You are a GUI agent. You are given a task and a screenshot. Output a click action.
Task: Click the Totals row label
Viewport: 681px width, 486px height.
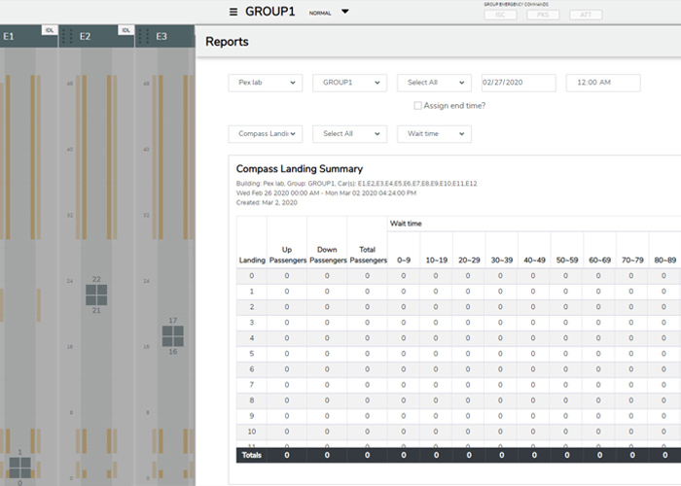[251, 455]
